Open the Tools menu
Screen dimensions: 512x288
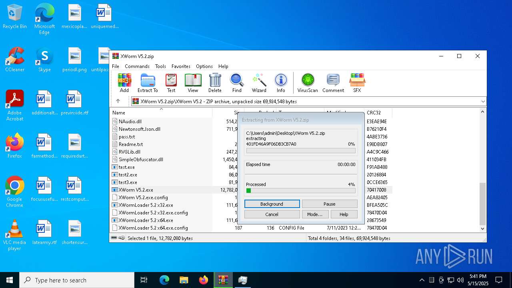[160, 66]
